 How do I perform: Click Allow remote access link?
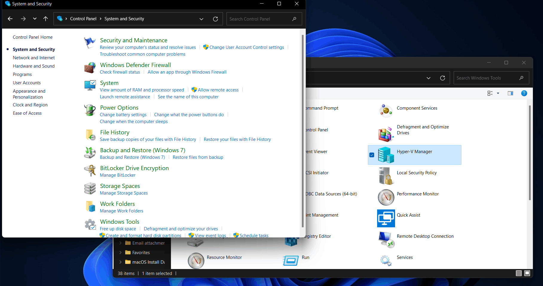[218, 90]
